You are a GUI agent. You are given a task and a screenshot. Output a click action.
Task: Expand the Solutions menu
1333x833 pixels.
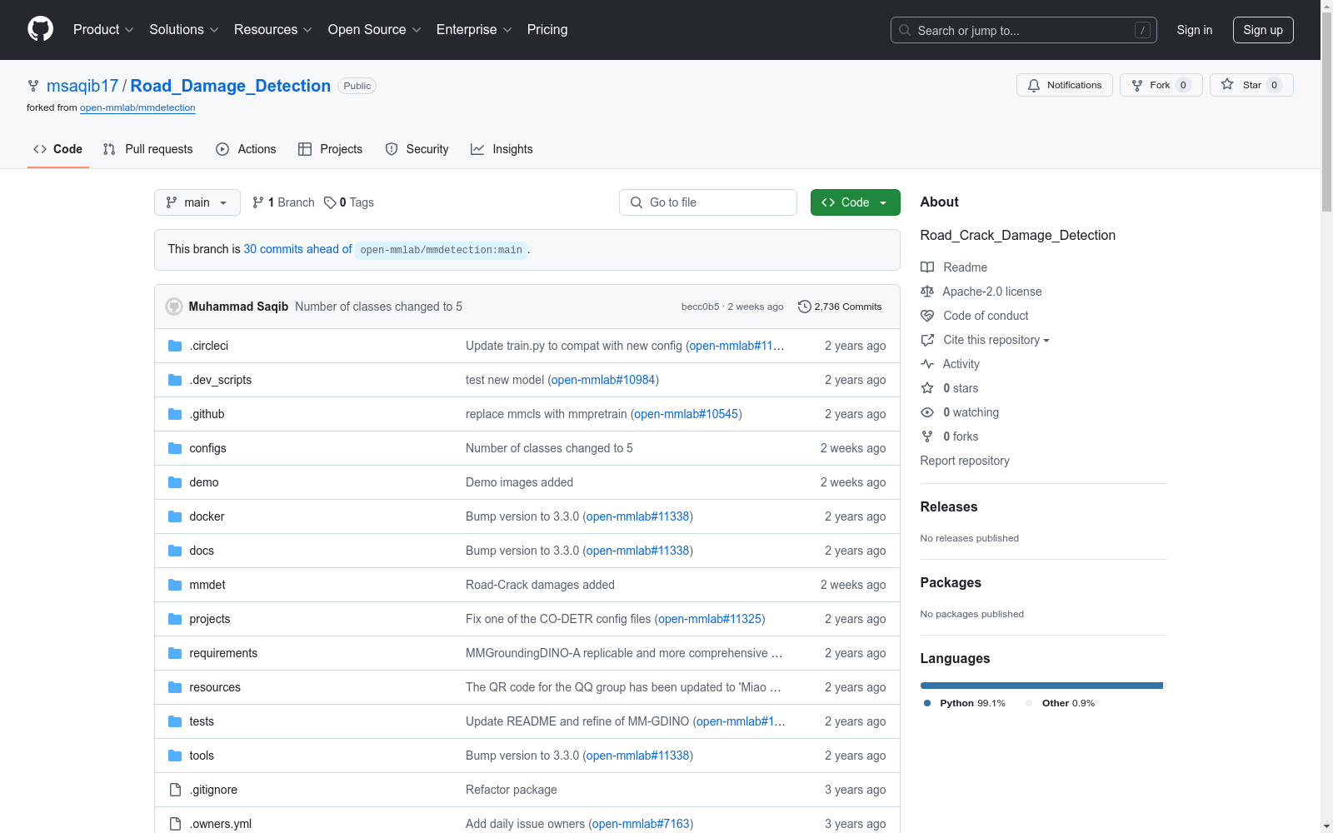pos(184,29)
